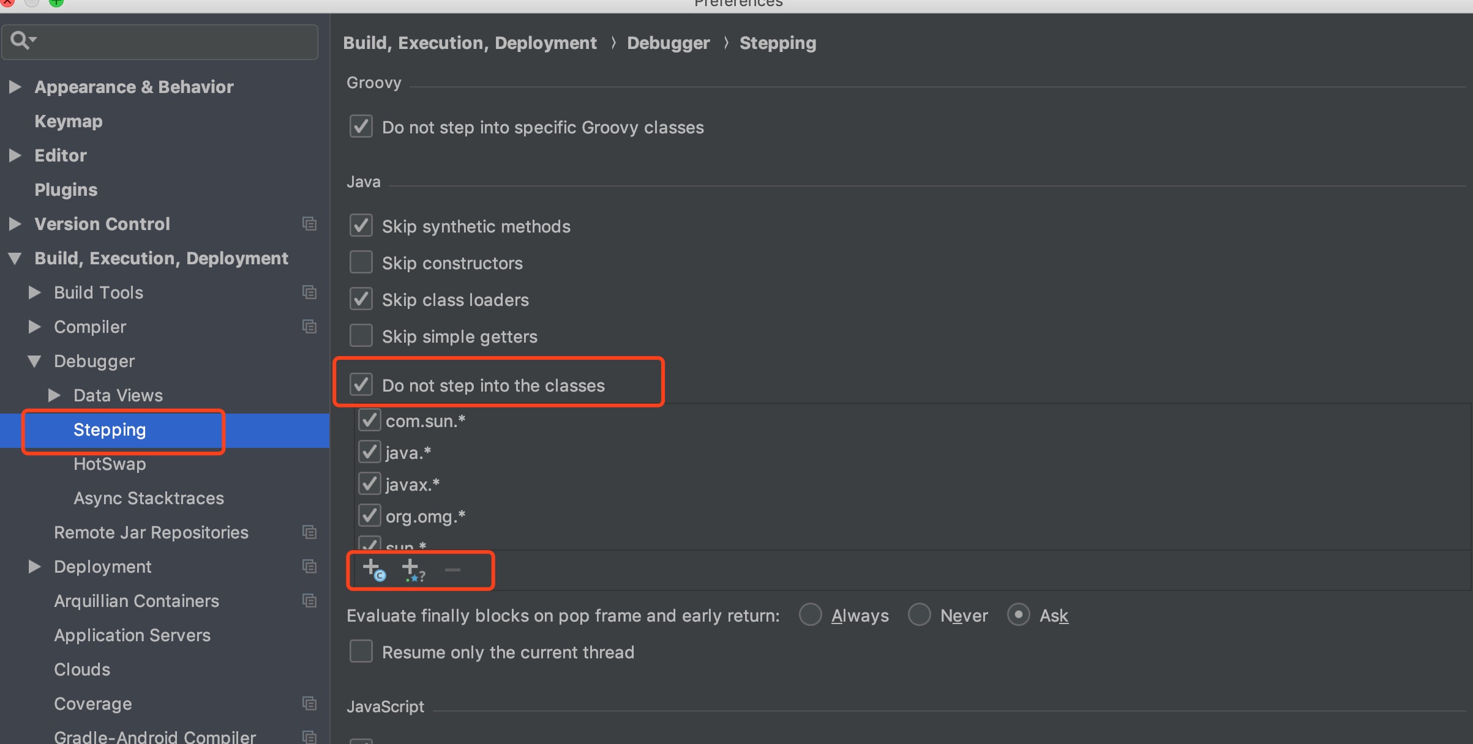Click project-level icon beside Build Tools
1473x744 pixels.
pos(310,292)
